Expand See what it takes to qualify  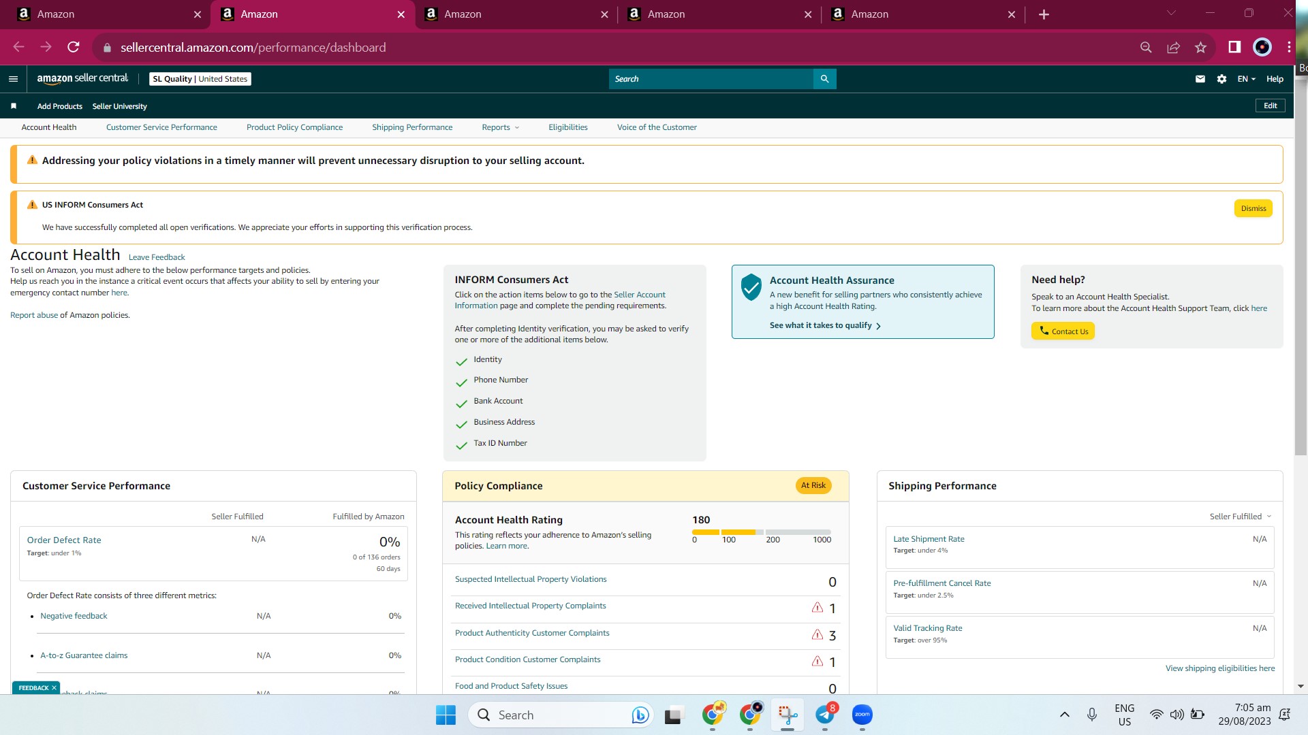[825, 325]
